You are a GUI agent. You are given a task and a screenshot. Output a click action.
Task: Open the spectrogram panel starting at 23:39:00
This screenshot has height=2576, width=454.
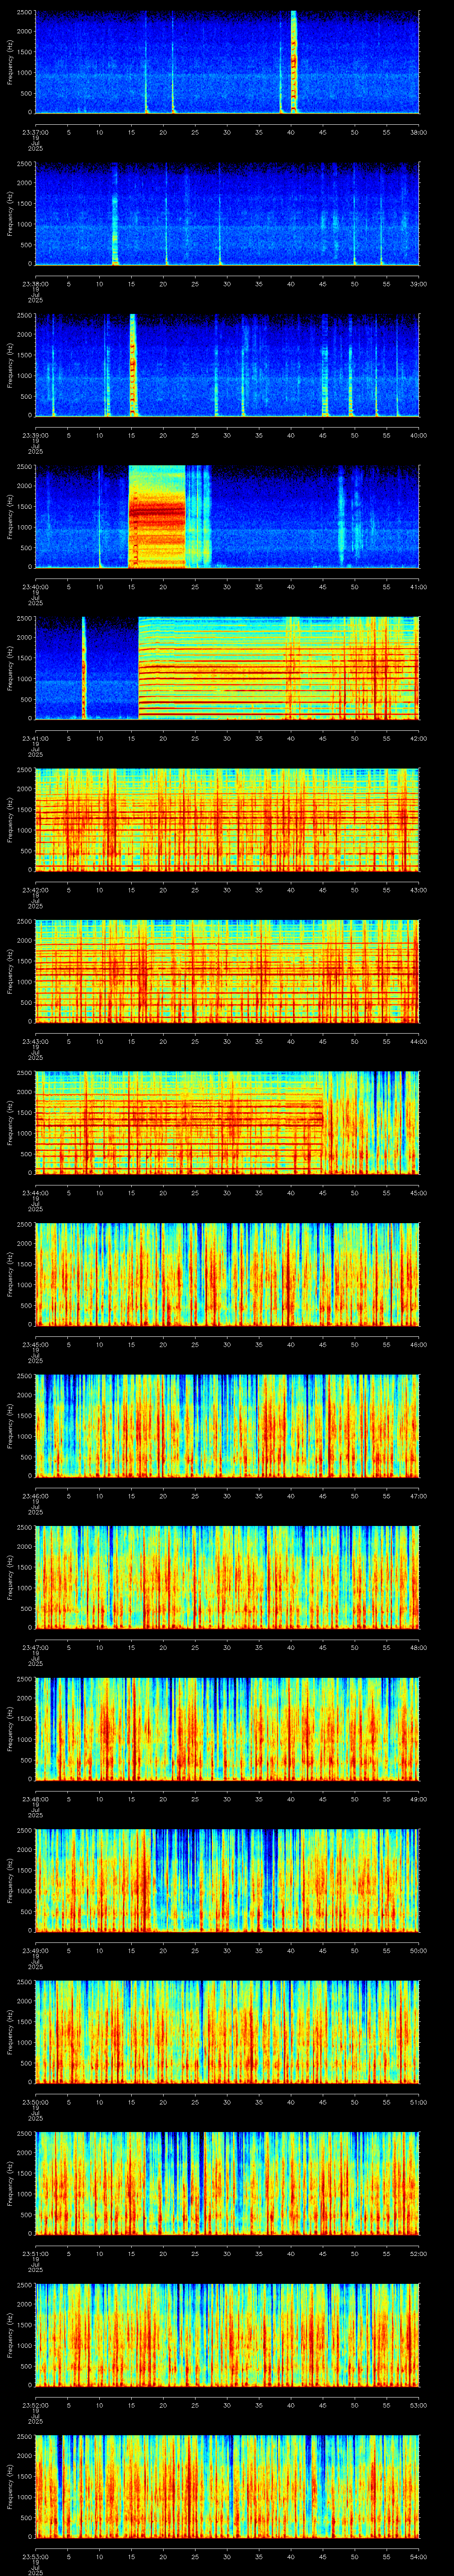pyautogui.click(x=227, y=366)
